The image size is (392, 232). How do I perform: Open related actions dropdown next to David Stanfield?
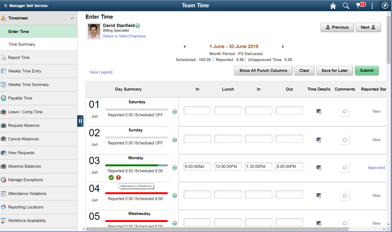pyautogui.click(x=138, y=25)
